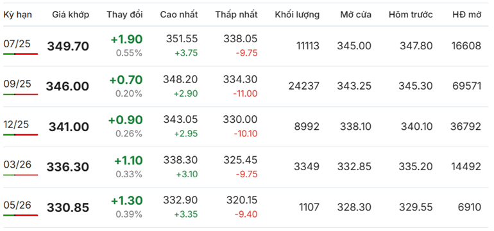This screenshot has width=494, height=231.
Task: Select the 12/25 contract term
Action: click(16, 124)
